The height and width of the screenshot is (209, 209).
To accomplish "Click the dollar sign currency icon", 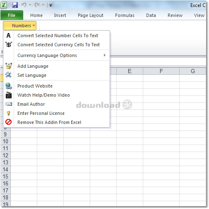I will 9,45.
